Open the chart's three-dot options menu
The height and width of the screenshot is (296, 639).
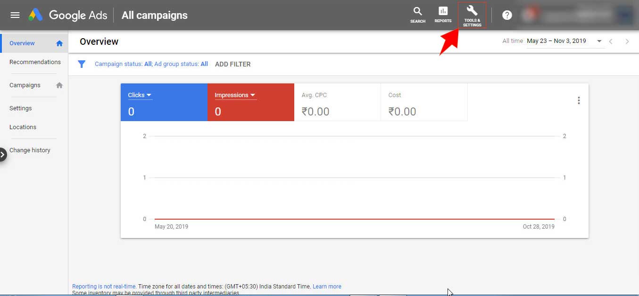pyautogui.click(x=579, y=100)
